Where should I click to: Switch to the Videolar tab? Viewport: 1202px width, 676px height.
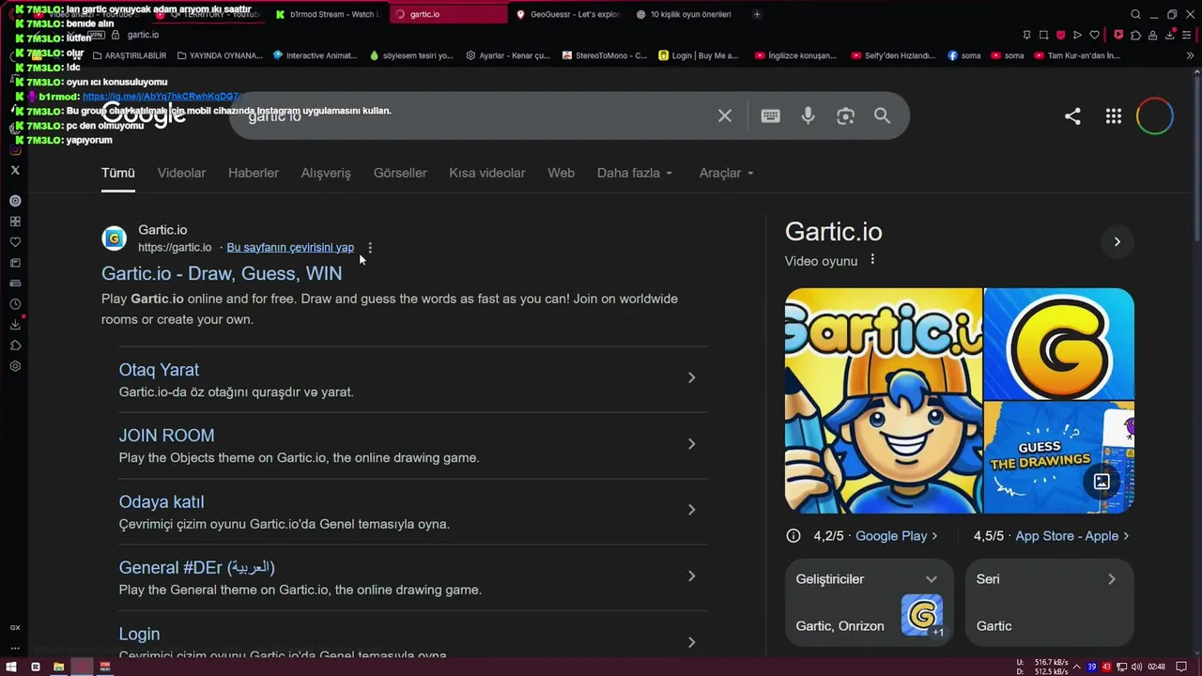click(181, 173)
